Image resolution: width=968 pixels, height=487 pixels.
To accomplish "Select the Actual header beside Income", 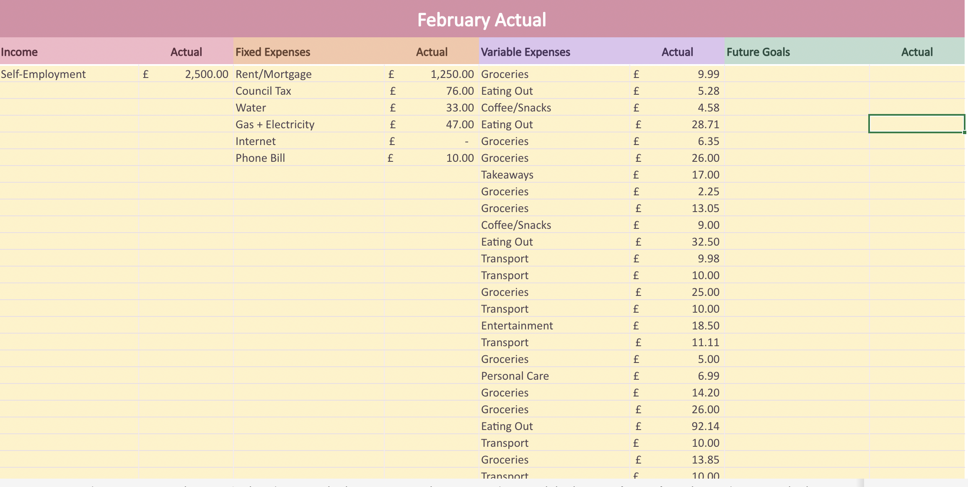I will coord(186,52).
